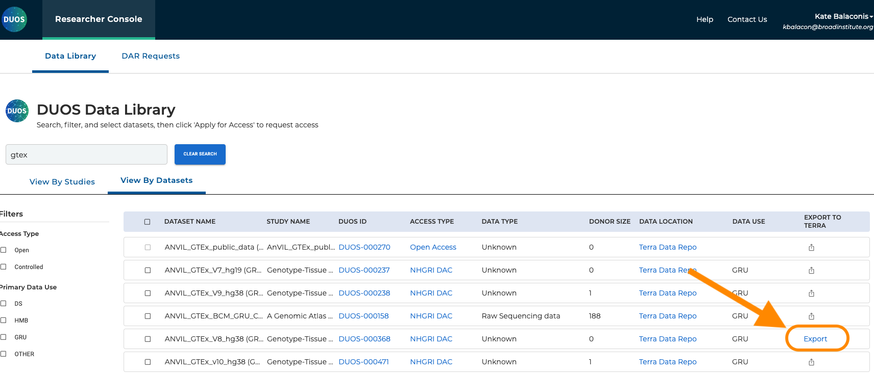Open the Contact Us link
The image size is (874, 374).
coord(747,19)
